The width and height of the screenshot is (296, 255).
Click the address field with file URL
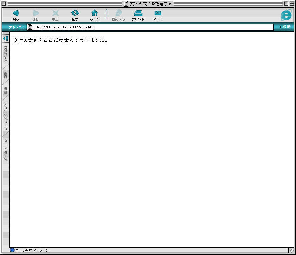tap(151, 27)
